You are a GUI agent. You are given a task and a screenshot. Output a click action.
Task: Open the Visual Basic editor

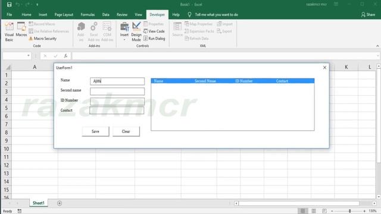click(x=9, y=32)
